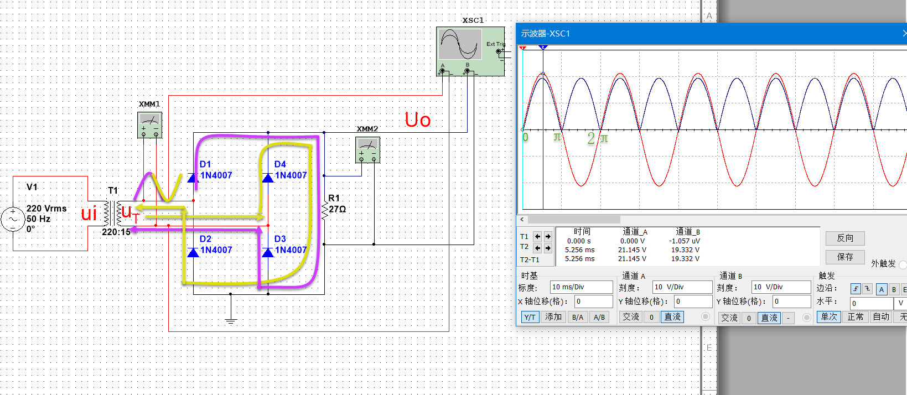907x395 pixels.
Task: Click the timebase 标度 10 ms/Div field
Action: pyautogui.click(x=582, y=287)
